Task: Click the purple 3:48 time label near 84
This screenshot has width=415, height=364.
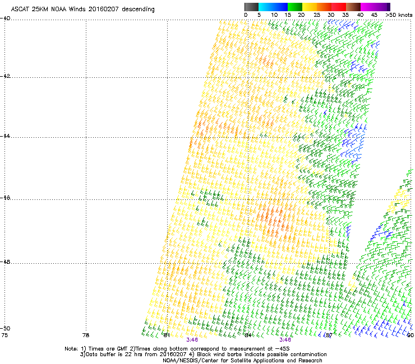Action: click(x=285, y=340)
